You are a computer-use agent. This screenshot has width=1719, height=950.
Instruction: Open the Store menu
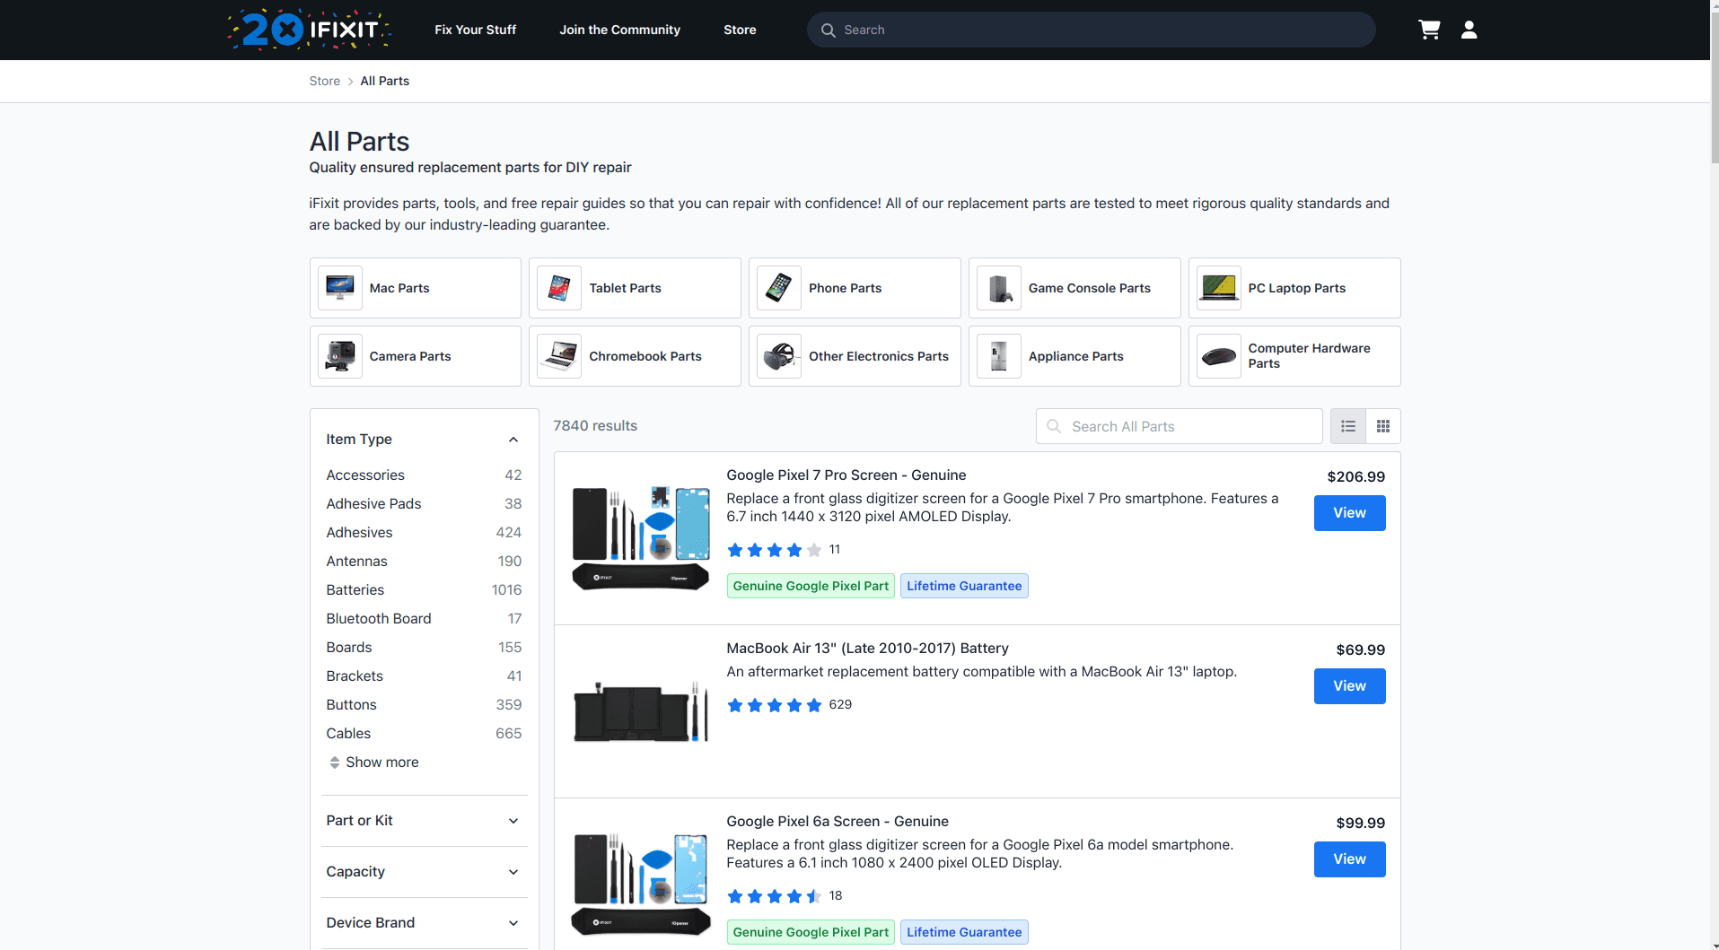pyautogui.click(x=740, y=30)
